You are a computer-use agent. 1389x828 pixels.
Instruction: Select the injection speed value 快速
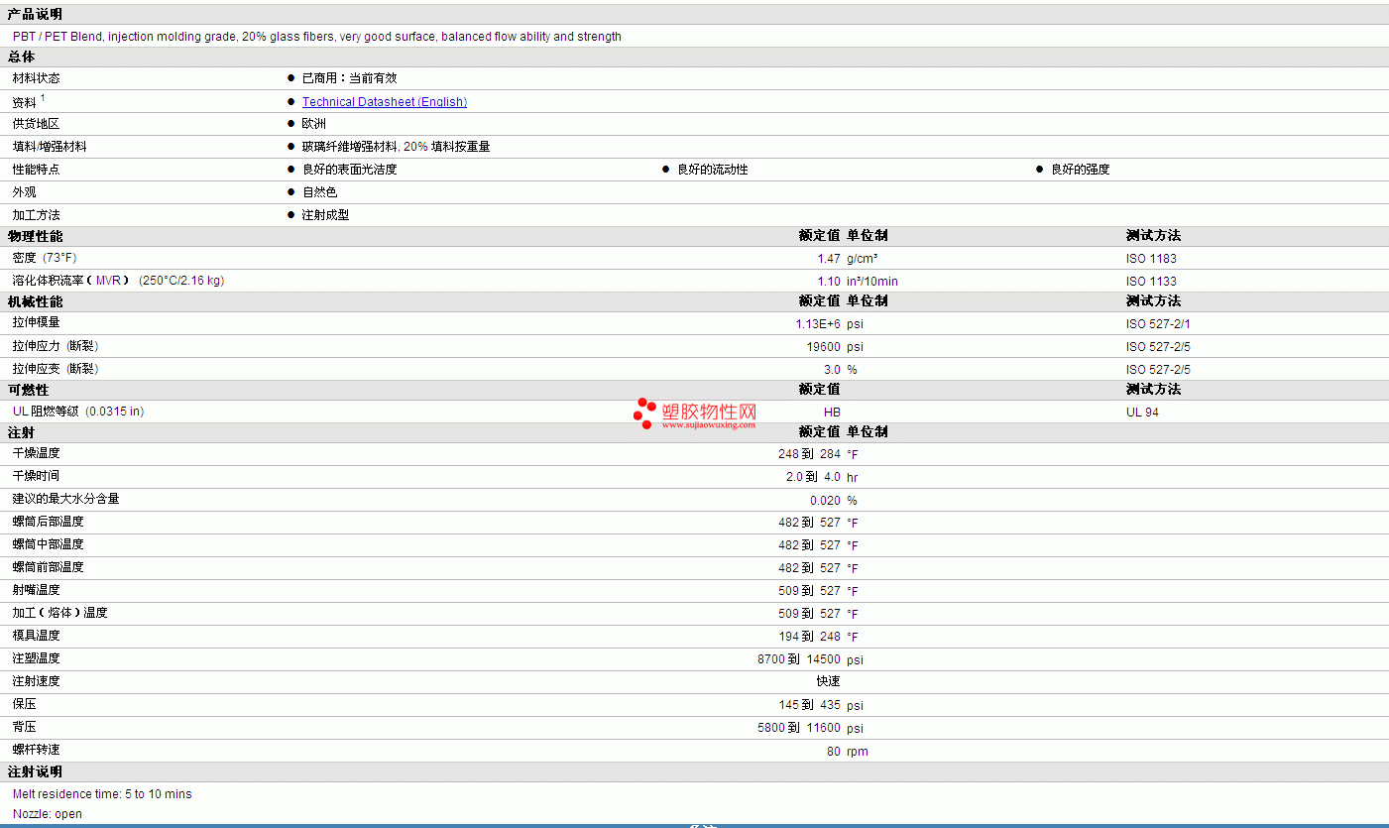coord(829,681)
